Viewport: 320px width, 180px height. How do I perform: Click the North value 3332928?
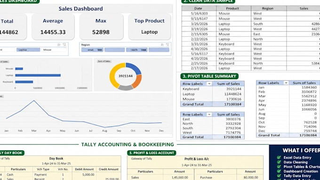(233, 123)
